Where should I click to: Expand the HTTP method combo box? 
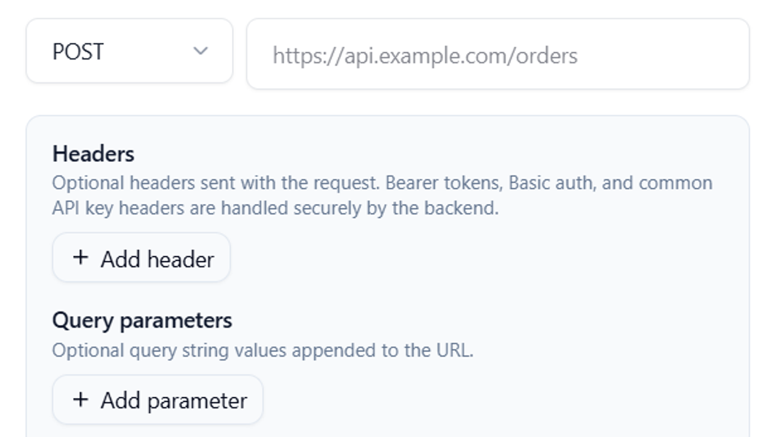(x=129, y=51)
